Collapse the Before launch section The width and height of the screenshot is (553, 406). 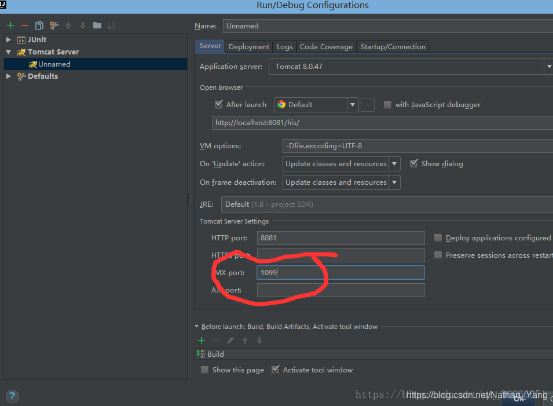[197, 327]
